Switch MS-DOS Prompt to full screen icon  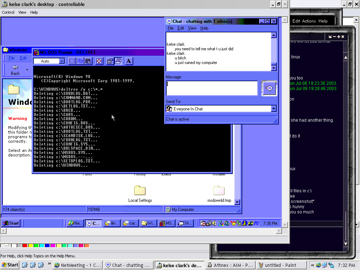click(x=99, y=61)
